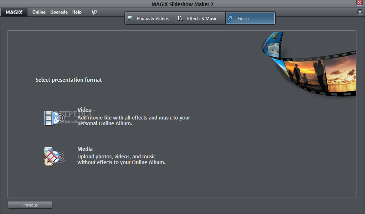Click the Photos & Videos picture icon

coord(130,18)
